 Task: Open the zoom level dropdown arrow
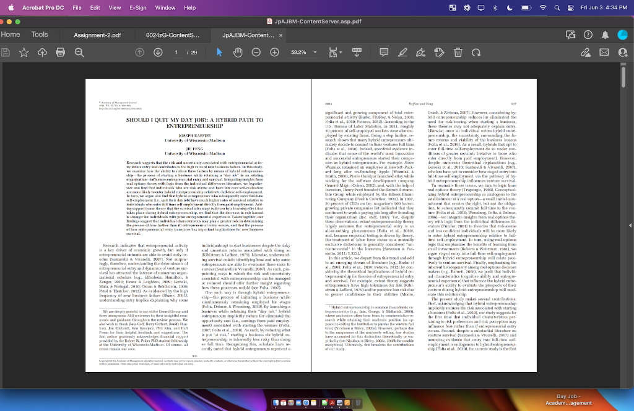[x=315, y=53]
